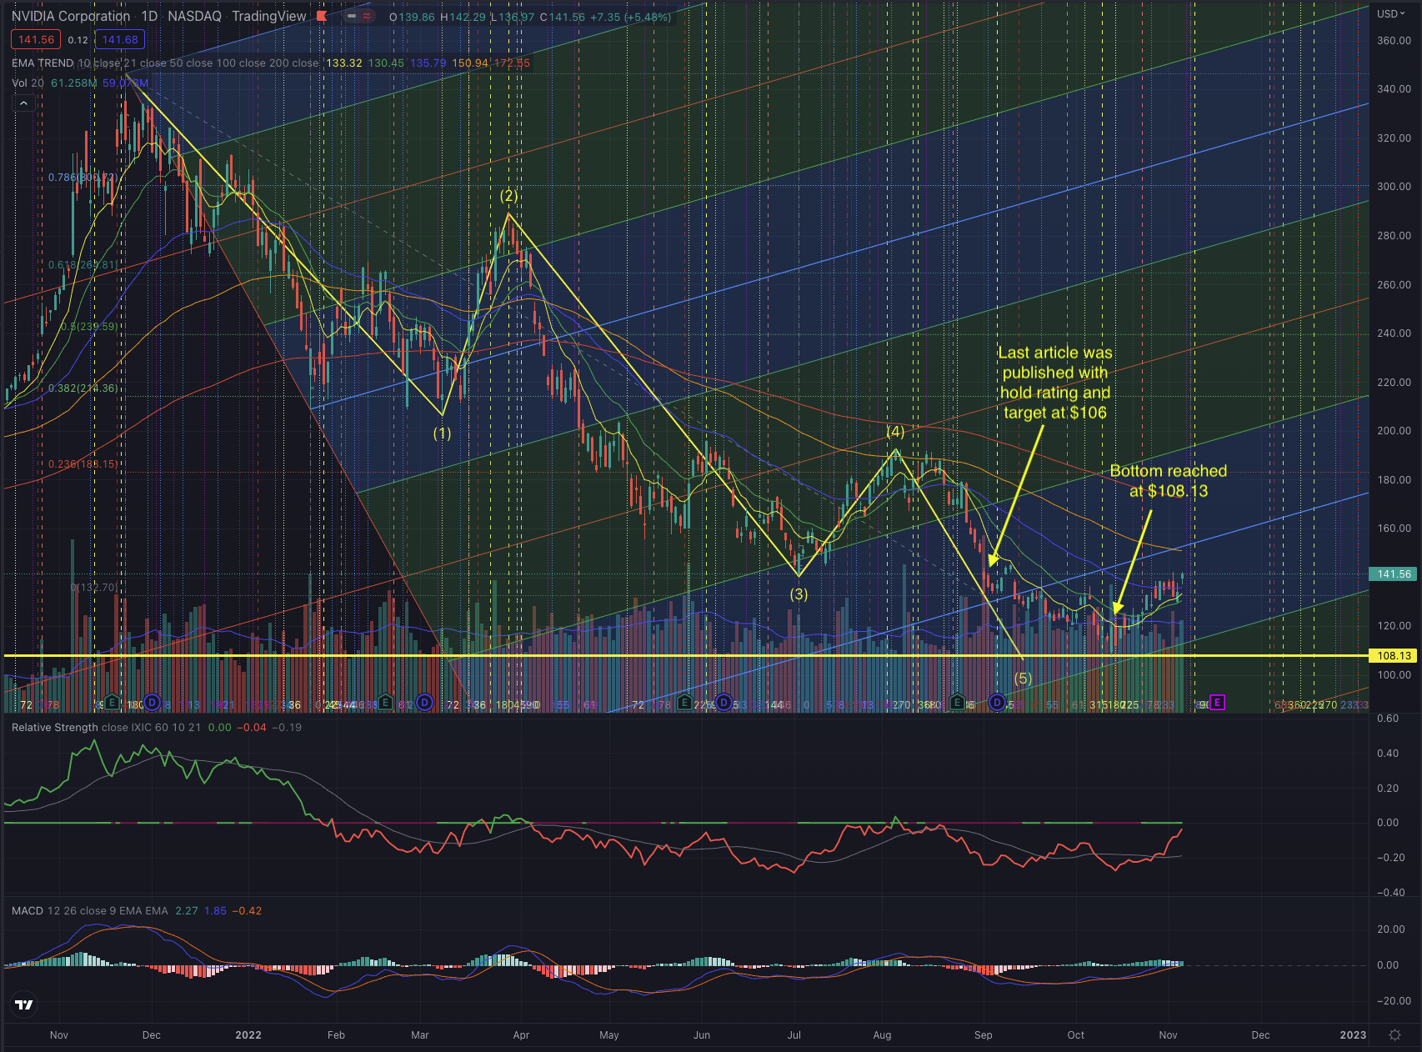Click the low price L136.97 value
The image size is (1422, 1052).
[513, 17]
